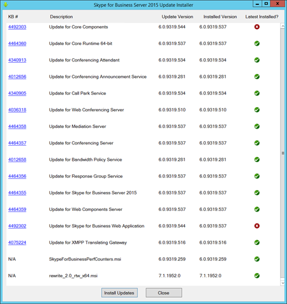Click green checkmark for Mediation Server row
The height and width of the screenshot is (304, 287).
pyautogui.click(x=257, y=127)
